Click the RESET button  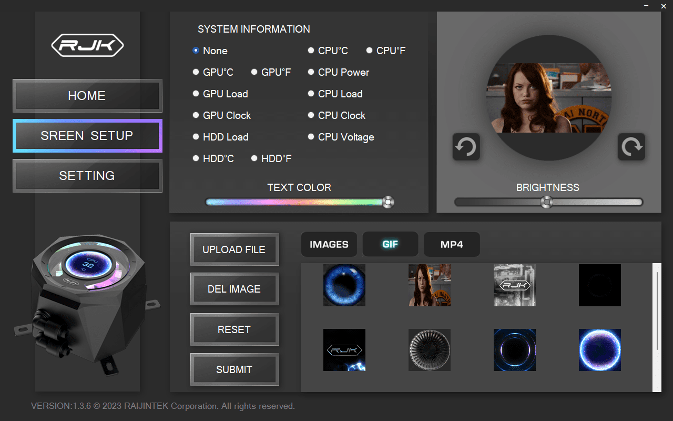click(234, 329)
